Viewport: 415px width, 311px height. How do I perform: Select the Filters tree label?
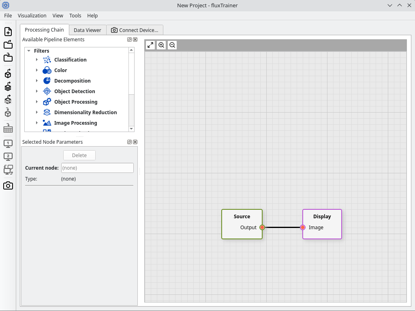[x=42, y=51]
